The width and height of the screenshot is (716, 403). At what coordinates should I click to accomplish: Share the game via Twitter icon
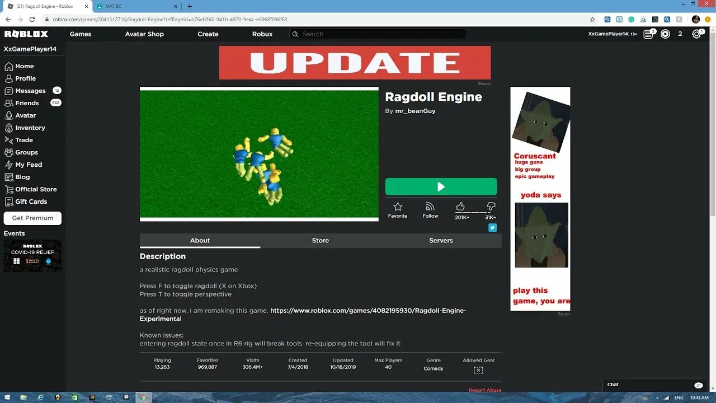click(x=492, y=227)
